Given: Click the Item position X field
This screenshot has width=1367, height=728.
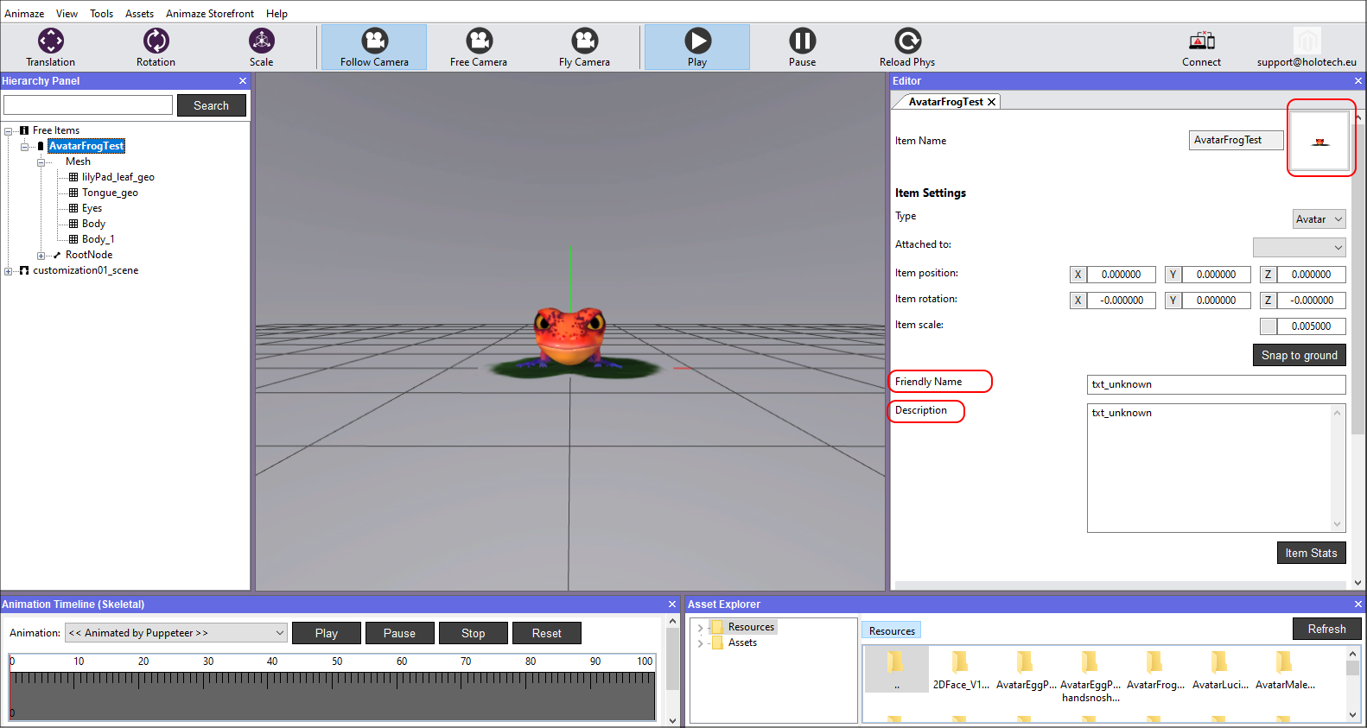Looking at the screenshot, I should click(x=1121, y=275).
